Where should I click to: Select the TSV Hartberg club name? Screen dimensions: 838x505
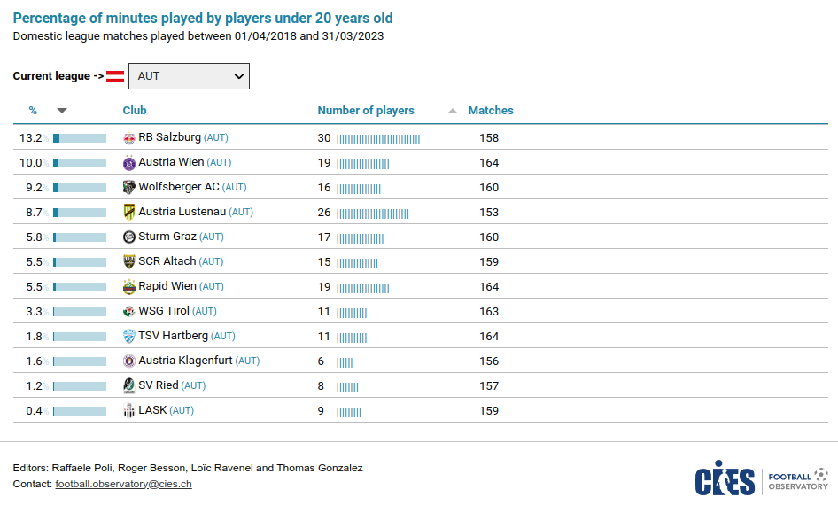pyautogui.click(x=173, y=336)
